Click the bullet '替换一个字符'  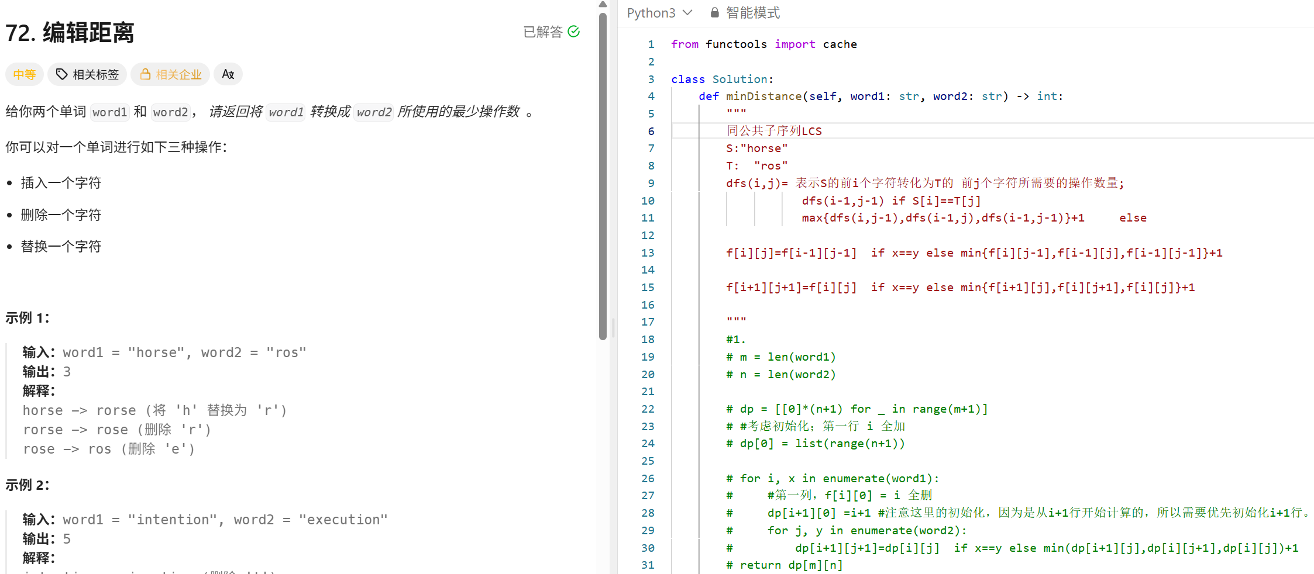[x=61, y=247]
